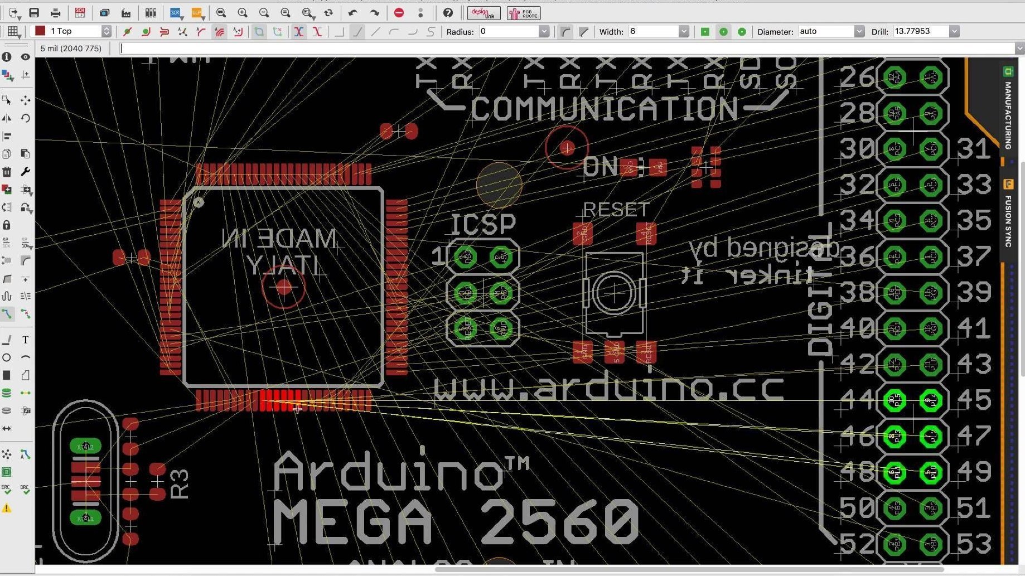Select the right-angle wire bend style

[x=339, y=31]
